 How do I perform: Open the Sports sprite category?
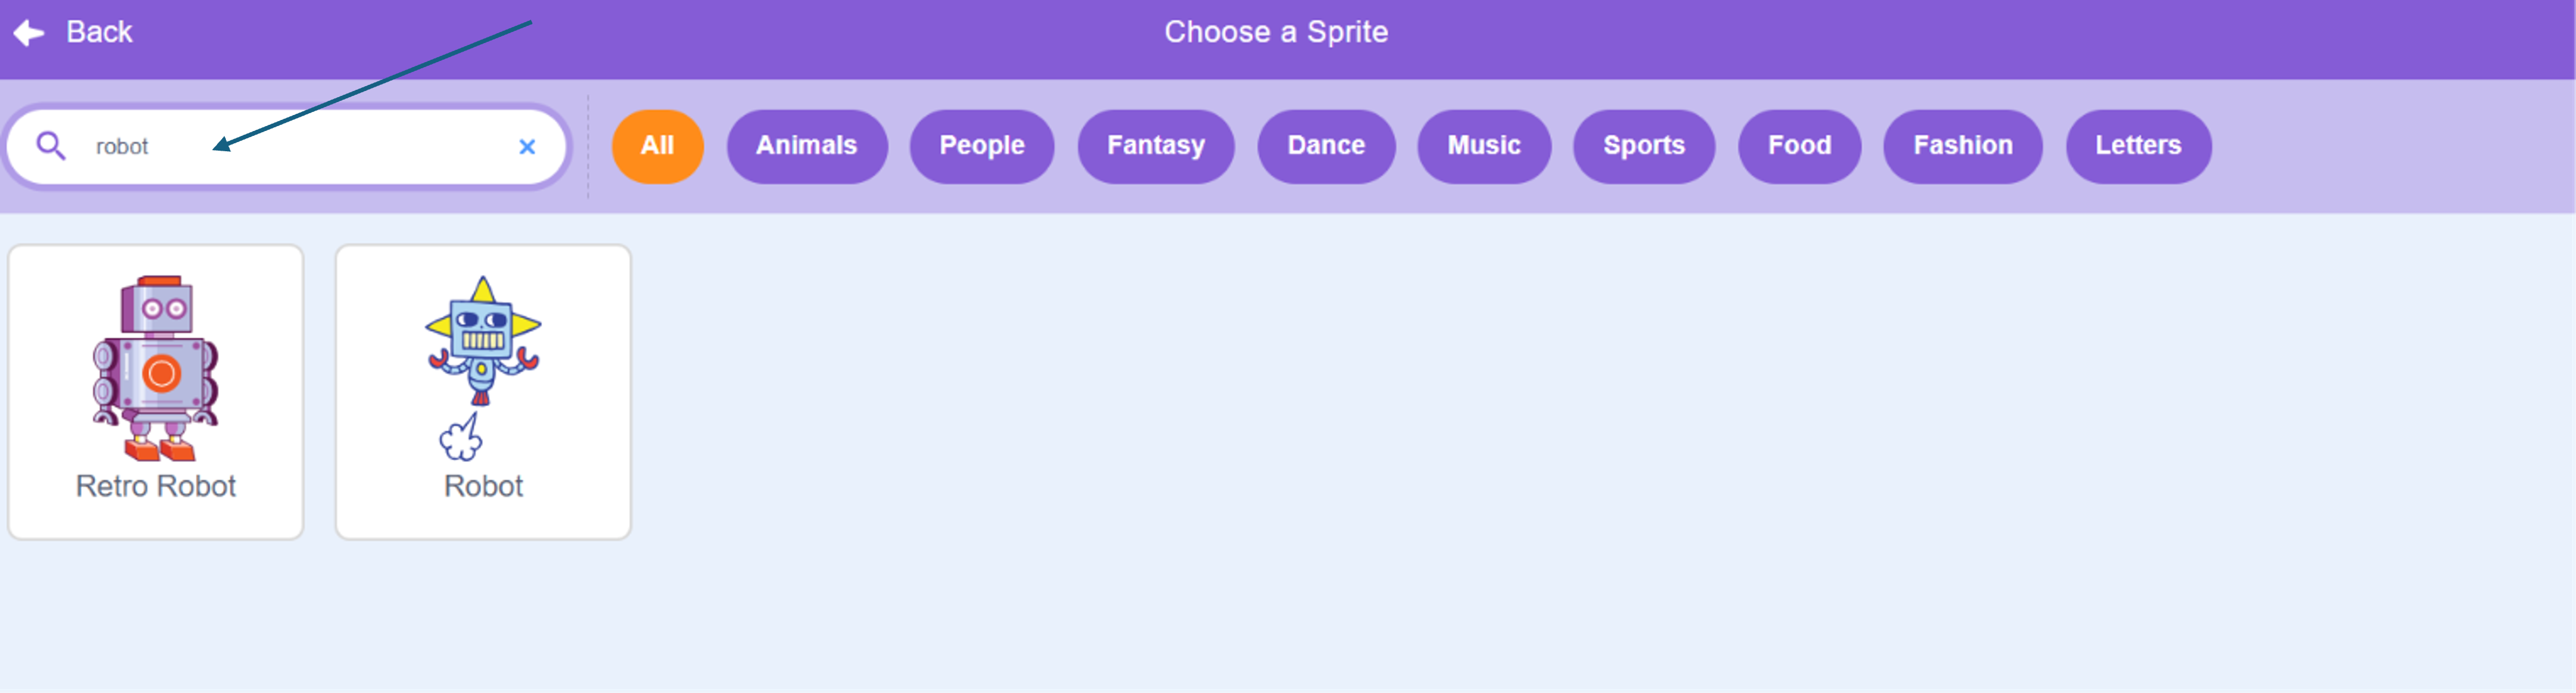pos(1644,146)
